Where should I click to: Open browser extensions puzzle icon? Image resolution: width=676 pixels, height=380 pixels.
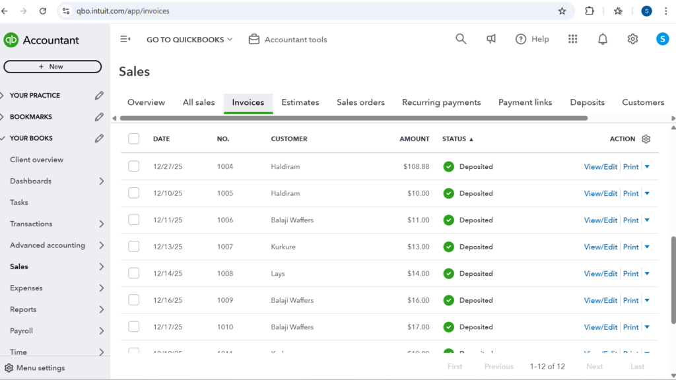pyautogui.click(x=590, y=11)
